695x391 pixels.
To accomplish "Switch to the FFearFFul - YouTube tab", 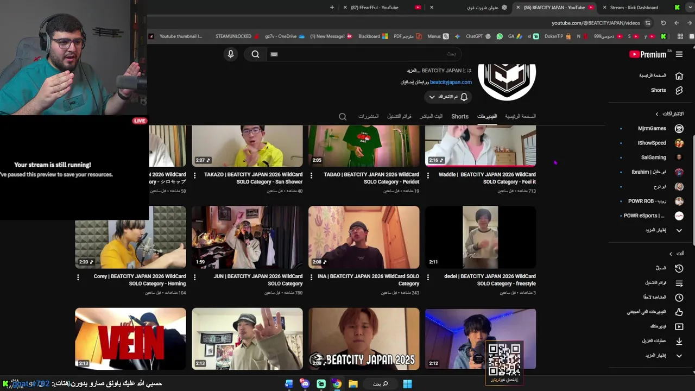I will (x=382, y=8).
